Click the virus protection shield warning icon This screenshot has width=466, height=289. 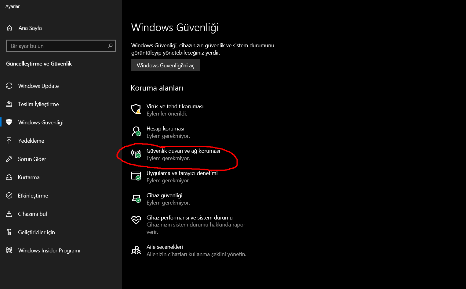click(136, 109)
